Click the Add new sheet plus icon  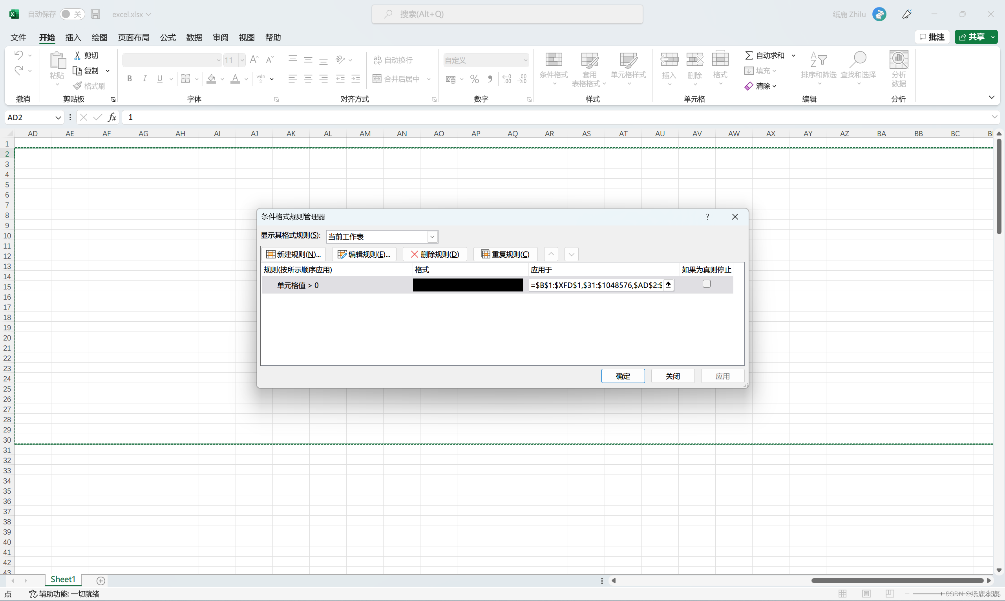coord(101,581)
